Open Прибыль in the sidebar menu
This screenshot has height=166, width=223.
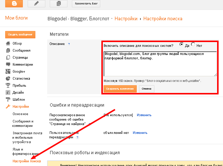point(19,86)
